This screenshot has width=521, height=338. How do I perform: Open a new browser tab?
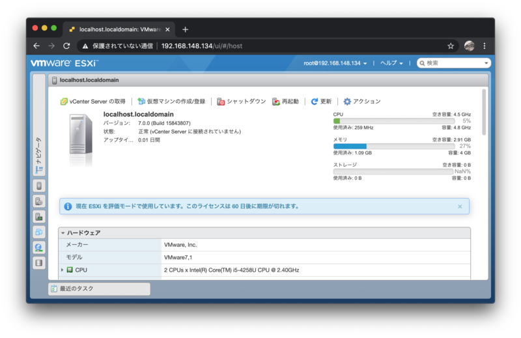point(186,29)
